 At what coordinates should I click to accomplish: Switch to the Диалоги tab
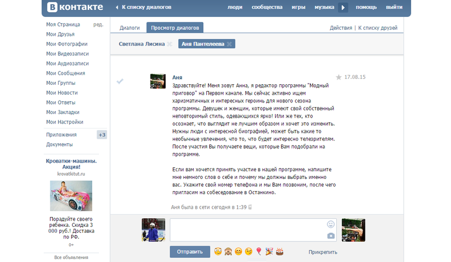(129, 28)
